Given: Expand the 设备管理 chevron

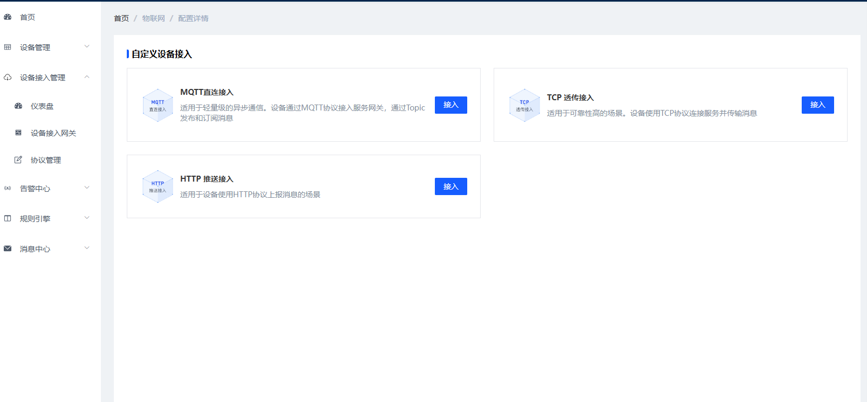Looking at the screenshot, I should (x=87, y=46).
